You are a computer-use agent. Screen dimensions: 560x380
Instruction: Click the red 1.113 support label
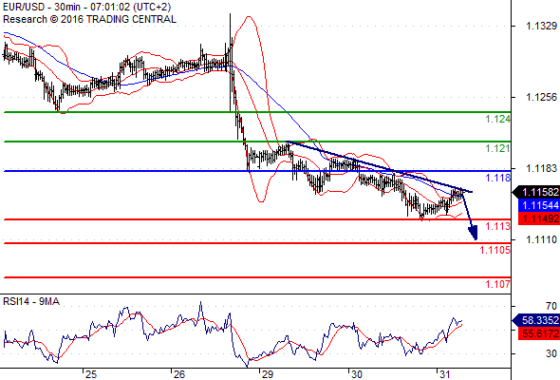pos(498,226)
